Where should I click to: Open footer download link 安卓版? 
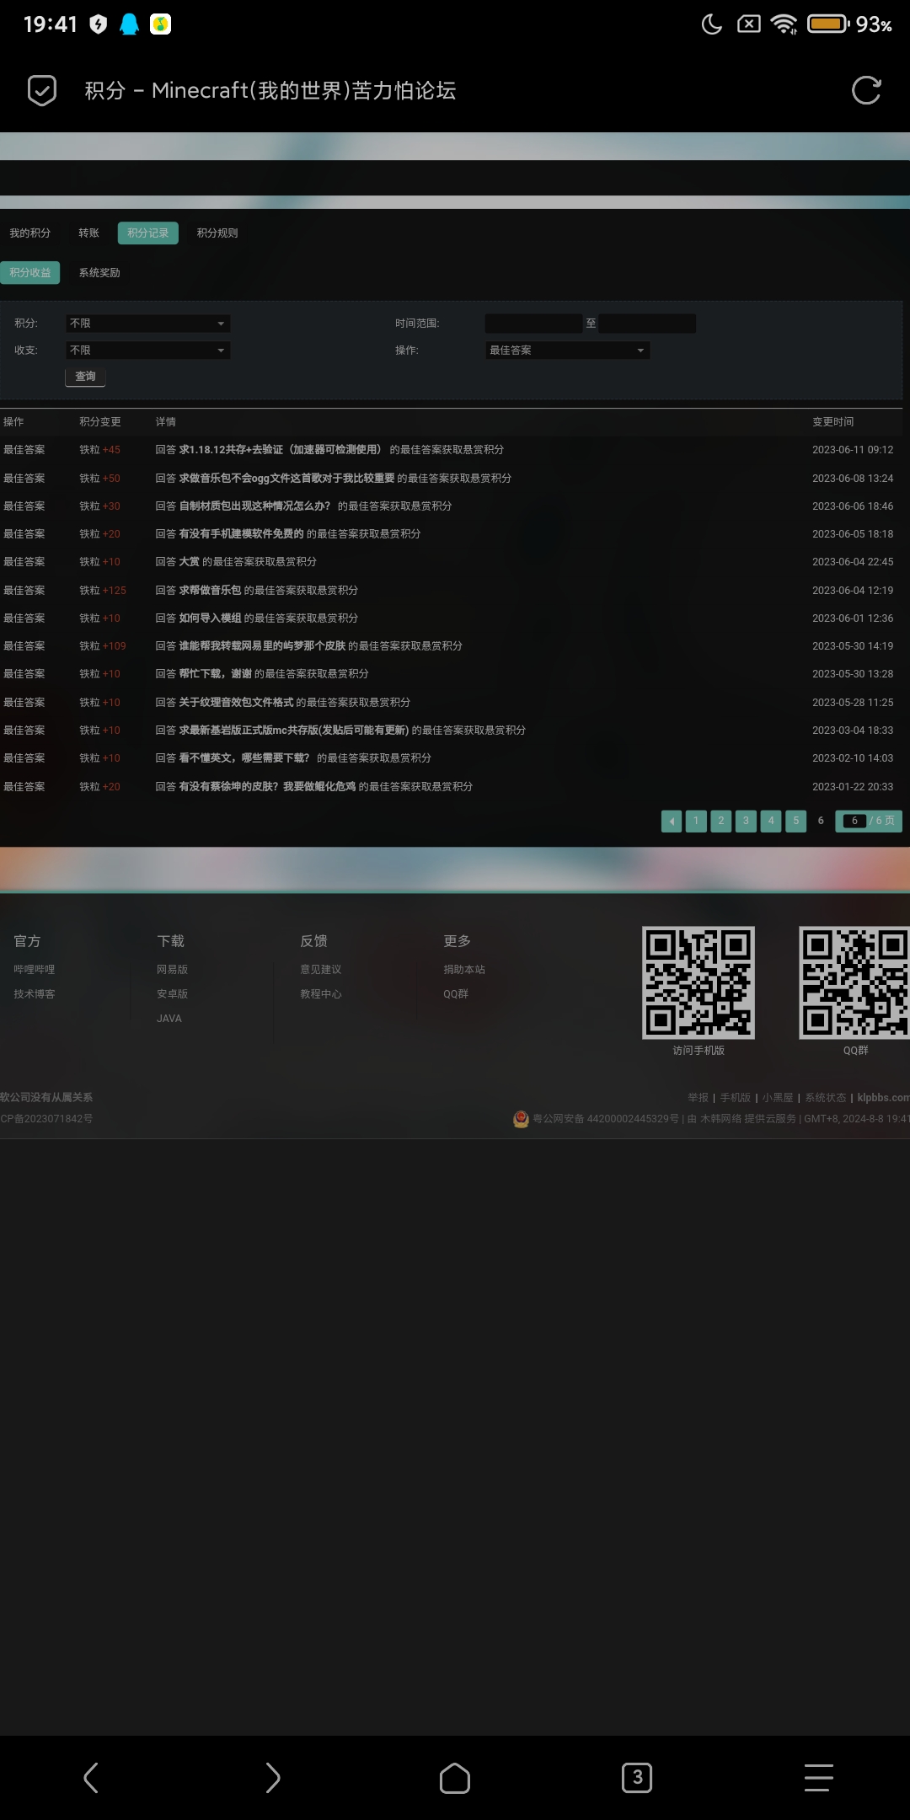(x=172, y=994)
